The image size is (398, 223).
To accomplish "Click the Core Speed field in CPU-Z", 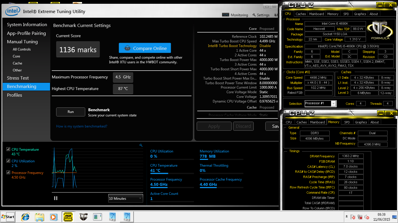I will tap(318, 78).
